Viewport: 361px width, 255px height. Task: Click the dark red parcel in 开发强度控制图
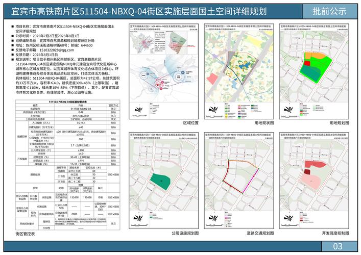tap(307, 172)
